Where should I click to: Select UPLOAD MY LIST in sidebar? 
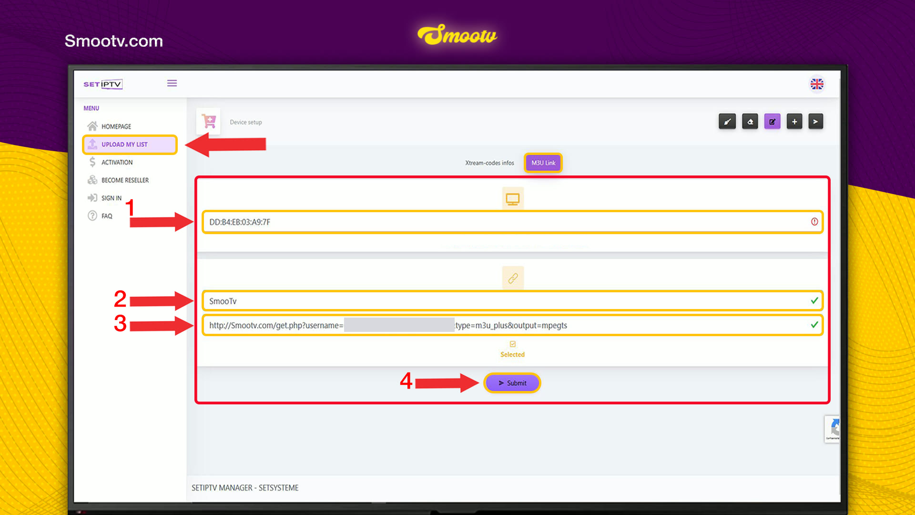[x=130, y=144]
